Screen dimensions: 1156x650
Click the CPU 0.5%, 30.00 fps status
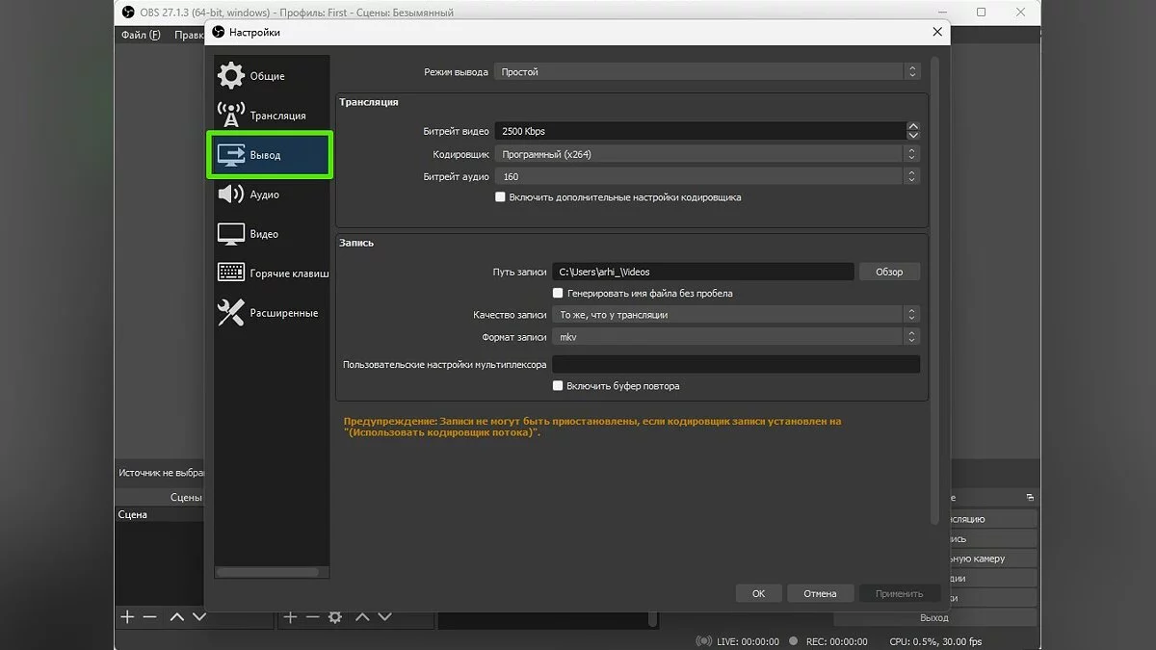pos(935,641)
